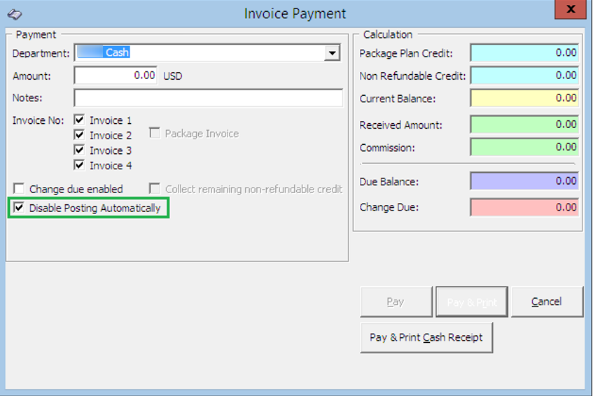
Task: Click the Invoice Payment window icon in title bar
Action: [x=15, y=15]
